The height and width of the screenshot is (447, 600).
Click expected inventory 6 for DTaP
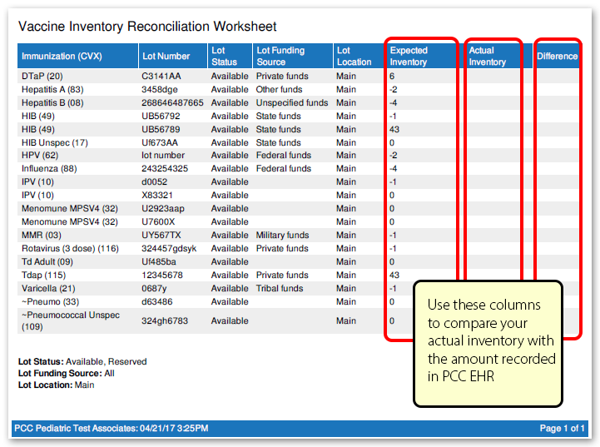click(x=392, y=76)
